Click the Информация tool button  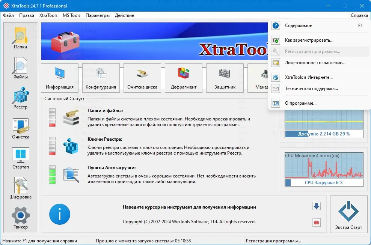click(x=60, y=78)
